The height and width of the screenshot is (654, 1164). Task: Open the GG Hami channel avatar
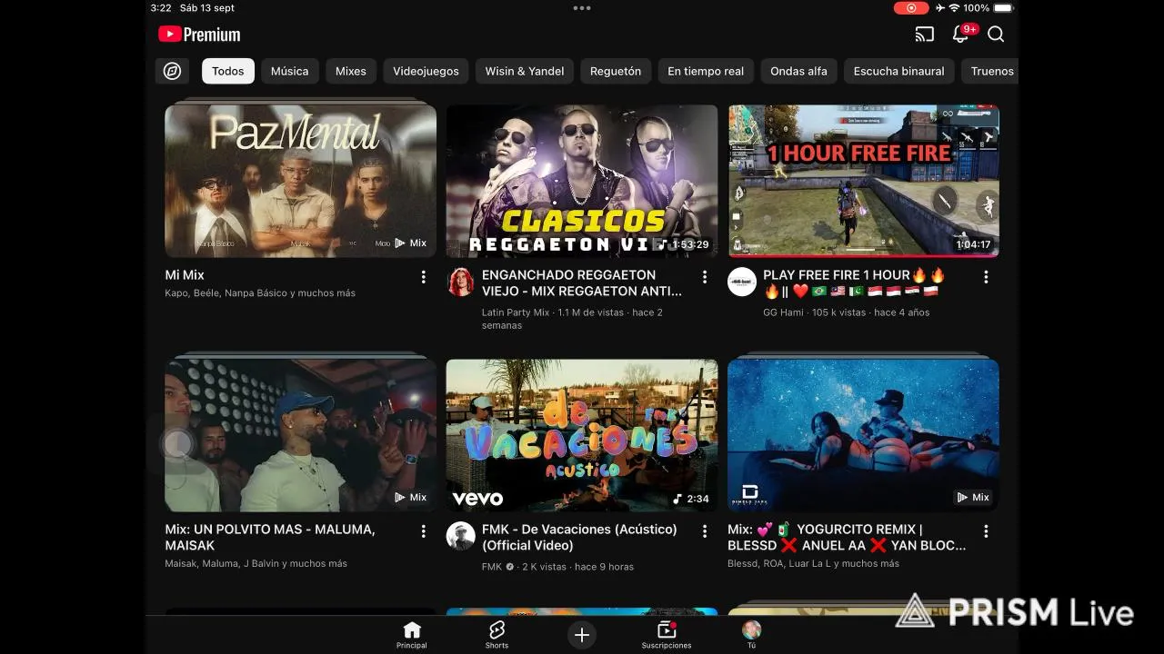742,282
